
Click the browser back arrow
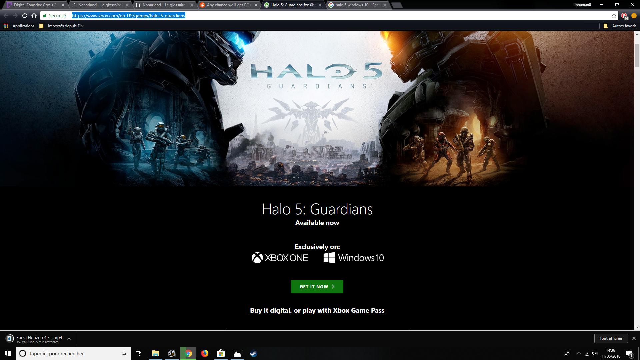coord(6,16)
